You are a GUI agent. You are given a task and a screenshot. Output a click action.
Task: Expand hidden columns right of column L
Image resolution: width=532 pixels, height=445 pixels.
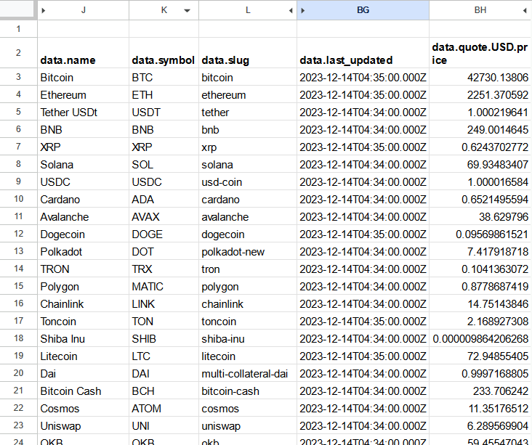click(291, 10)
